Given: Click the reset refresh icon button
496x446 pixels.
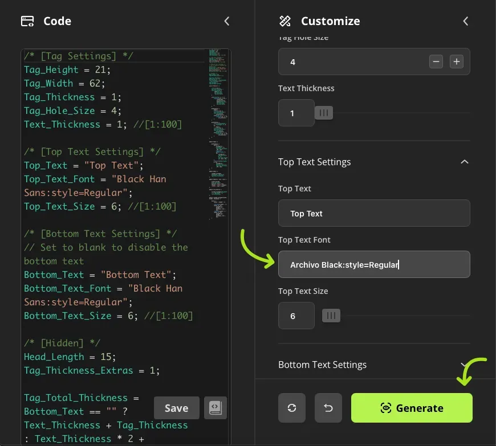Looking at the screenshot, I should [x=292, y=408].
